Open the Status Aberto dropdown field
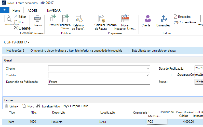 click(x=199, y=82)
